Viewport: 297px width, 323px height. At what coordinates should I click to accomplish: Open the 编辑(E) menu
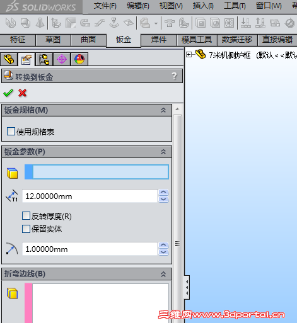138,6
